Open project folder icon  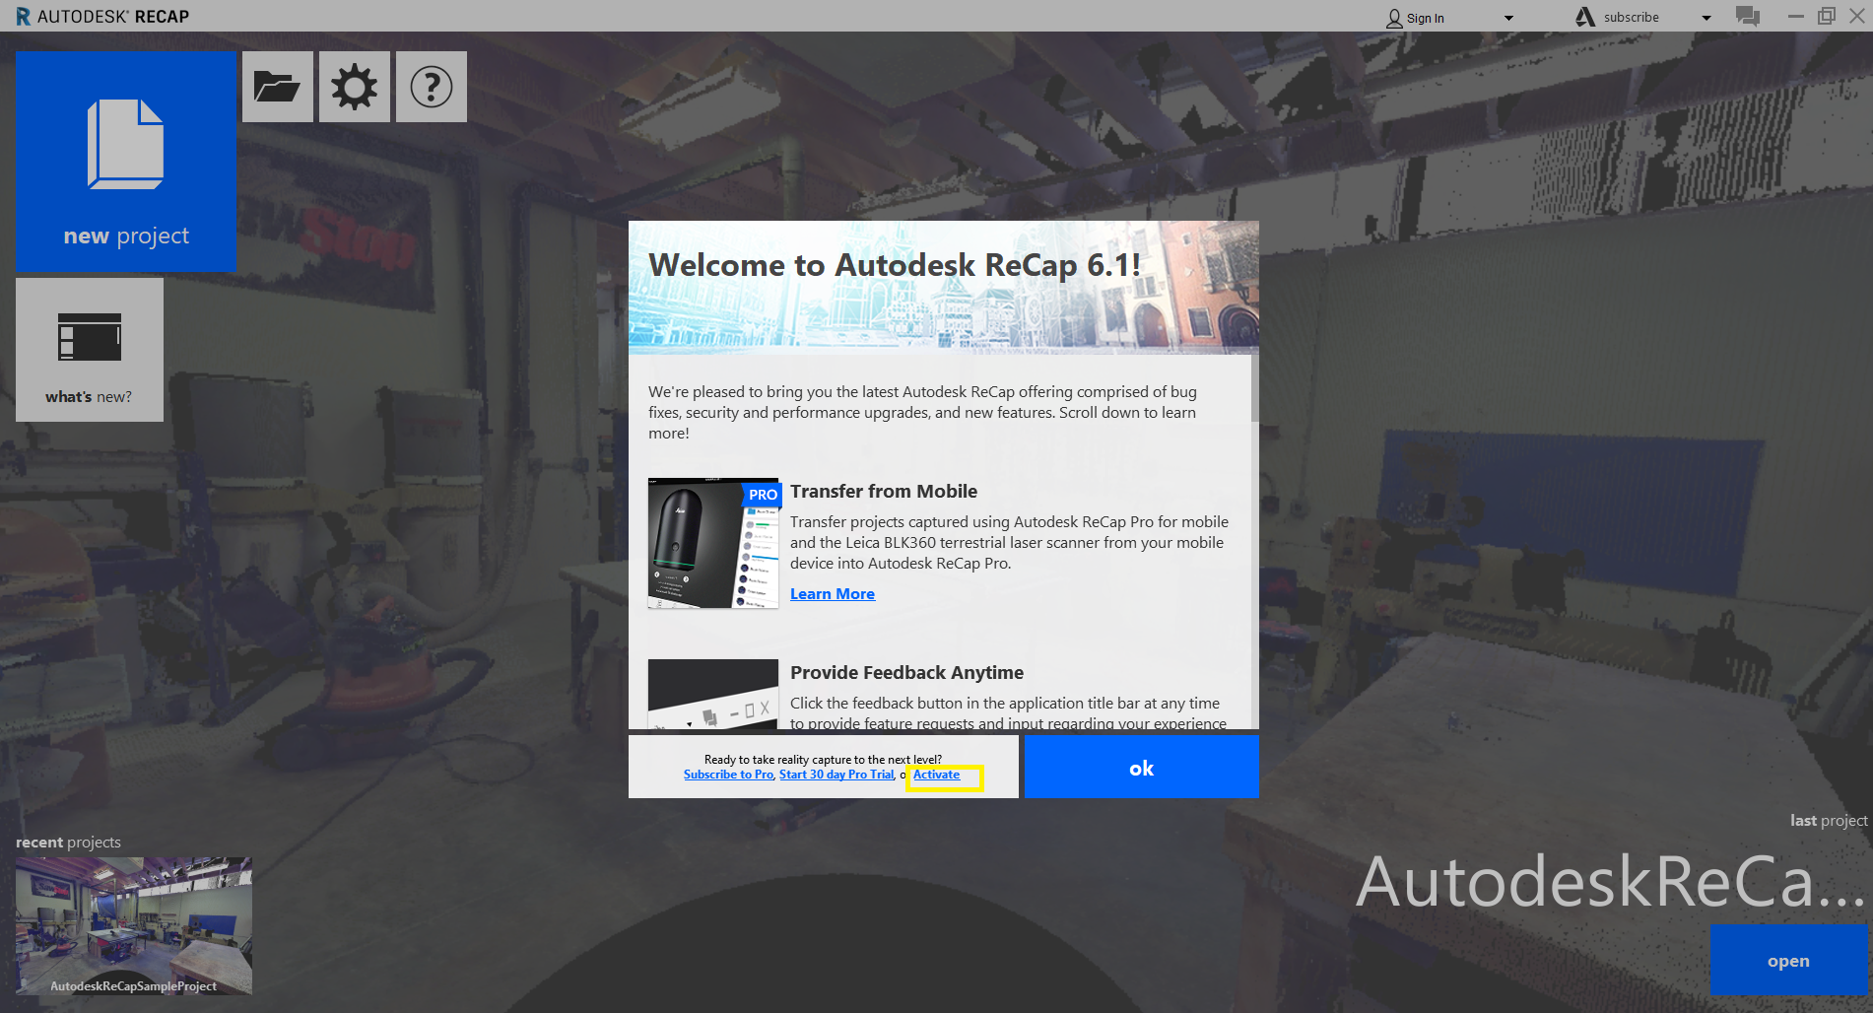point(278,87)
